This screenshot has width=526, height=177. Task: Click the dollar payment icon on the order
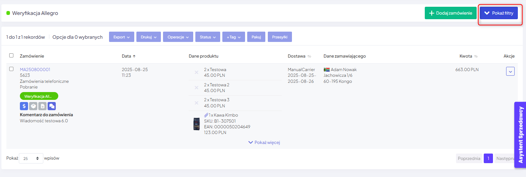(x=24, y=106)
